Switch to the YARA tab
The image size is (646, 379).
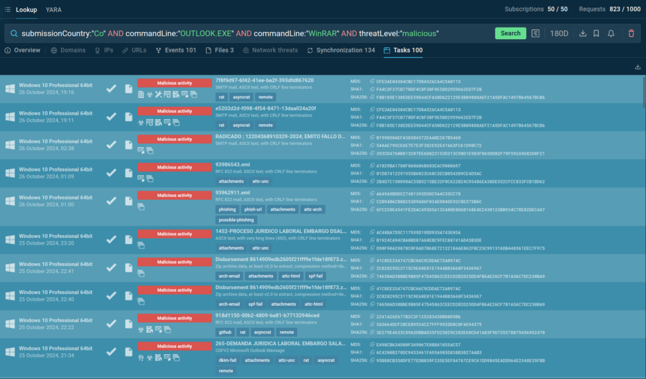(54, 10)
